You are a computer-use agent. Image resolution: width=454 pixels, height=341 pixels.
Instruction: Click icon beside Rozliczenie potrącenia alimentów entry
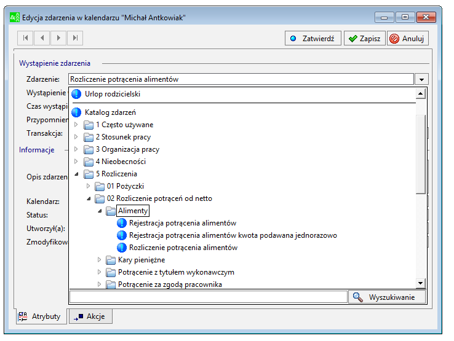pyautogui.click(x=122, y=248)
